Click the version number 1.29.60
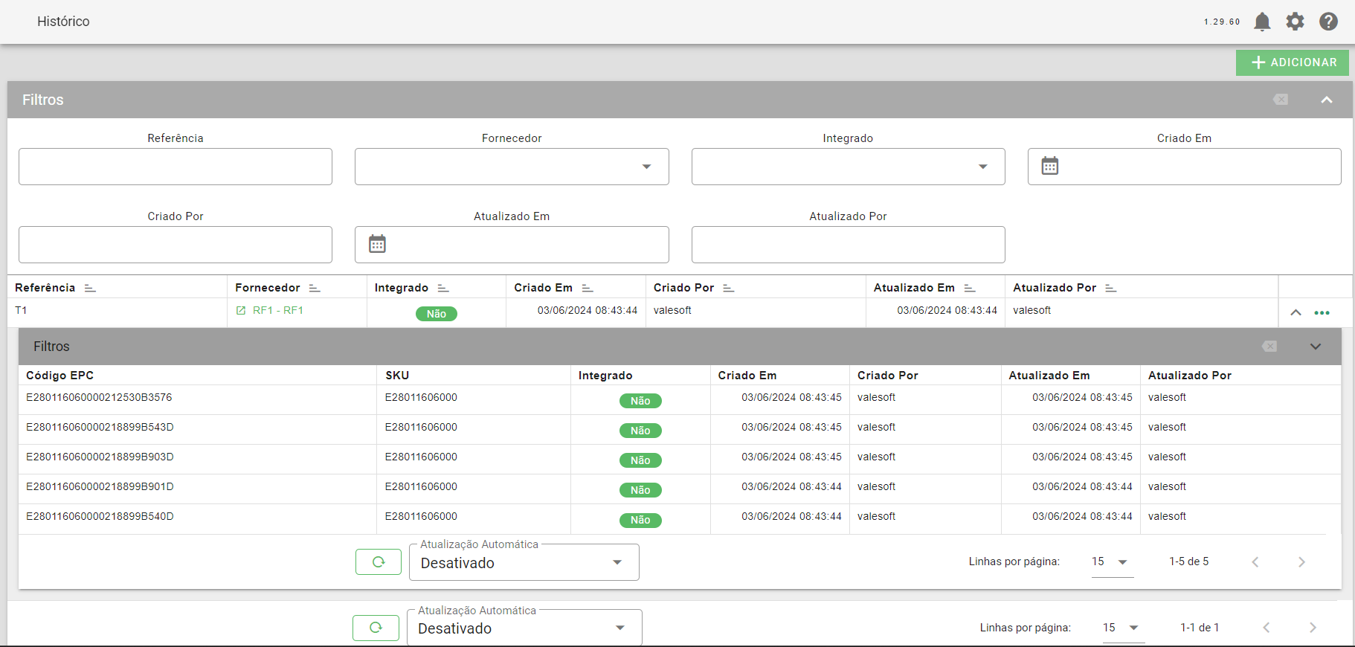The image size is (1355, 647). 1222,22
